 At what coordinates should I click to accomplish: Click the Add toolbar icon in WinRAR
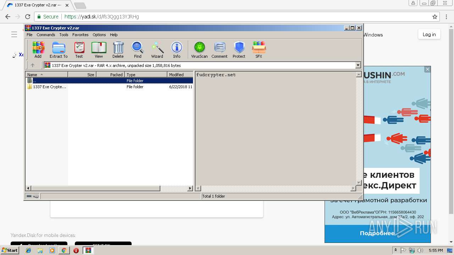[38, 50]
